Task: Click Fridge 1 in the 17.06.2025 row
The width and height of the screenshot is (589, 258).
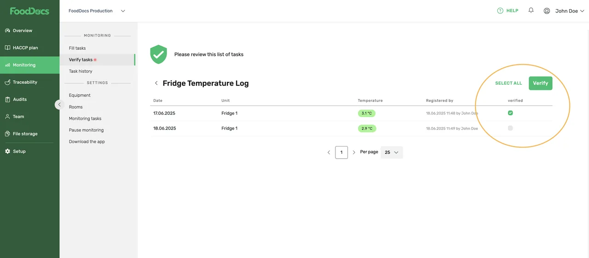Action: pos(229,113)
